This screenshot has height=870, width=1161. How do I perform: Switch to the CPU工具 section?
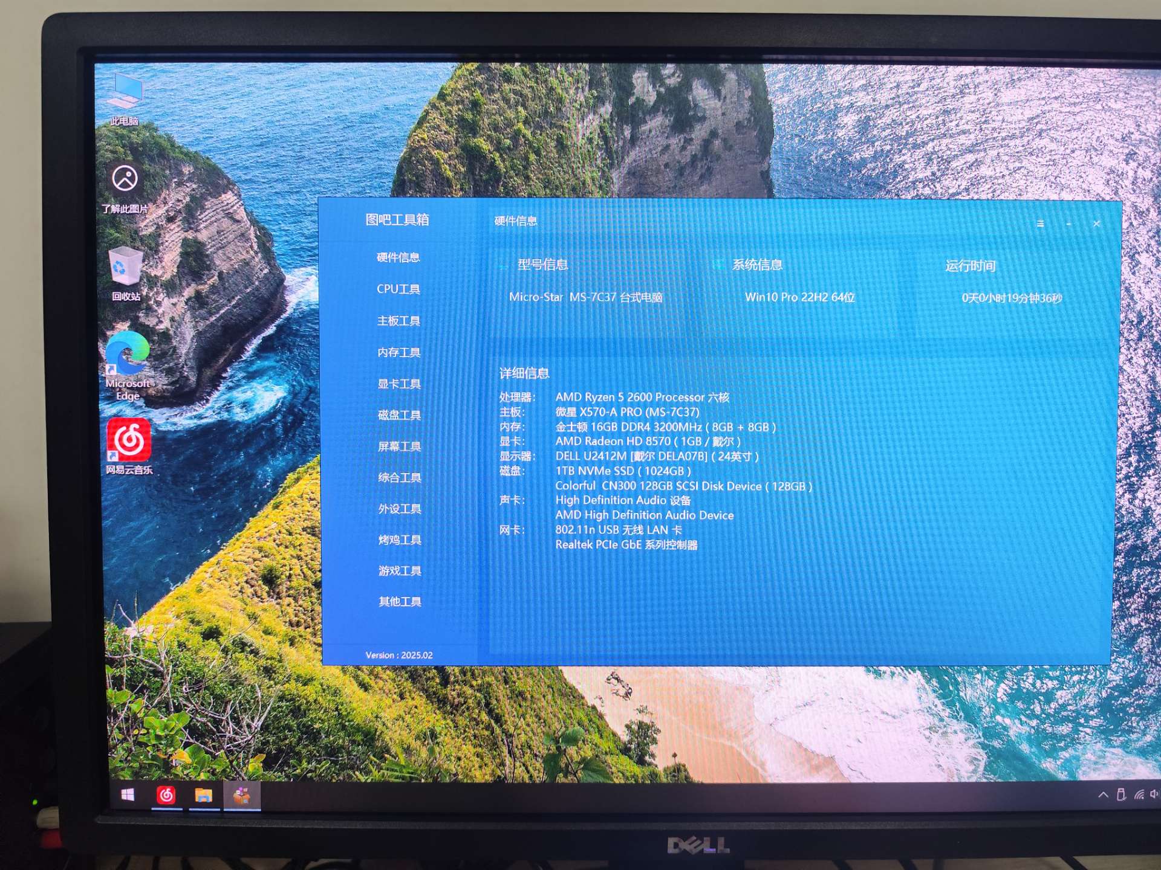click(x=398, y=289)
